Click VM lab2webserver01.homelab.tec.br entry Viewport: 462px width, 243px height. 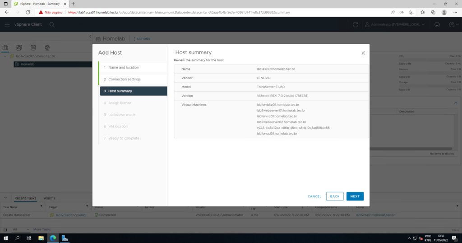[x=281, y=110]
